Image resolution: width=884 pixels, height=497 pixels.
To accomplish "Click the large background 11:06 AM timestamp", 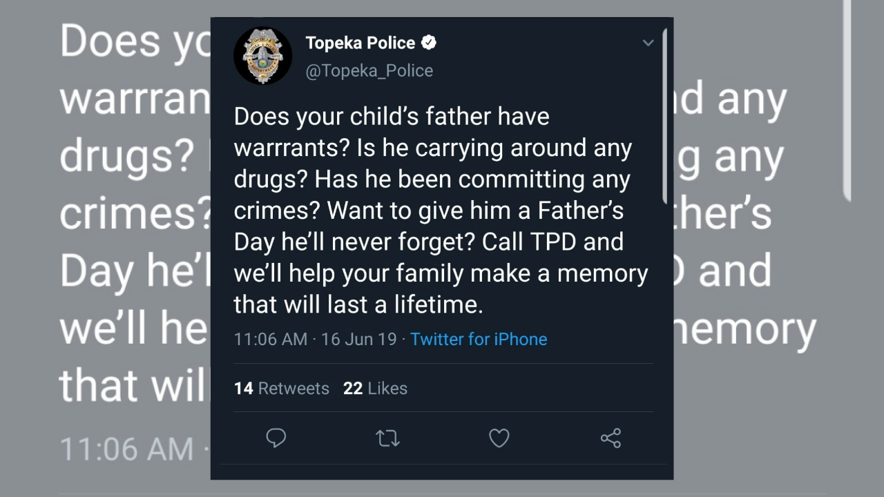I will [127, 449].
